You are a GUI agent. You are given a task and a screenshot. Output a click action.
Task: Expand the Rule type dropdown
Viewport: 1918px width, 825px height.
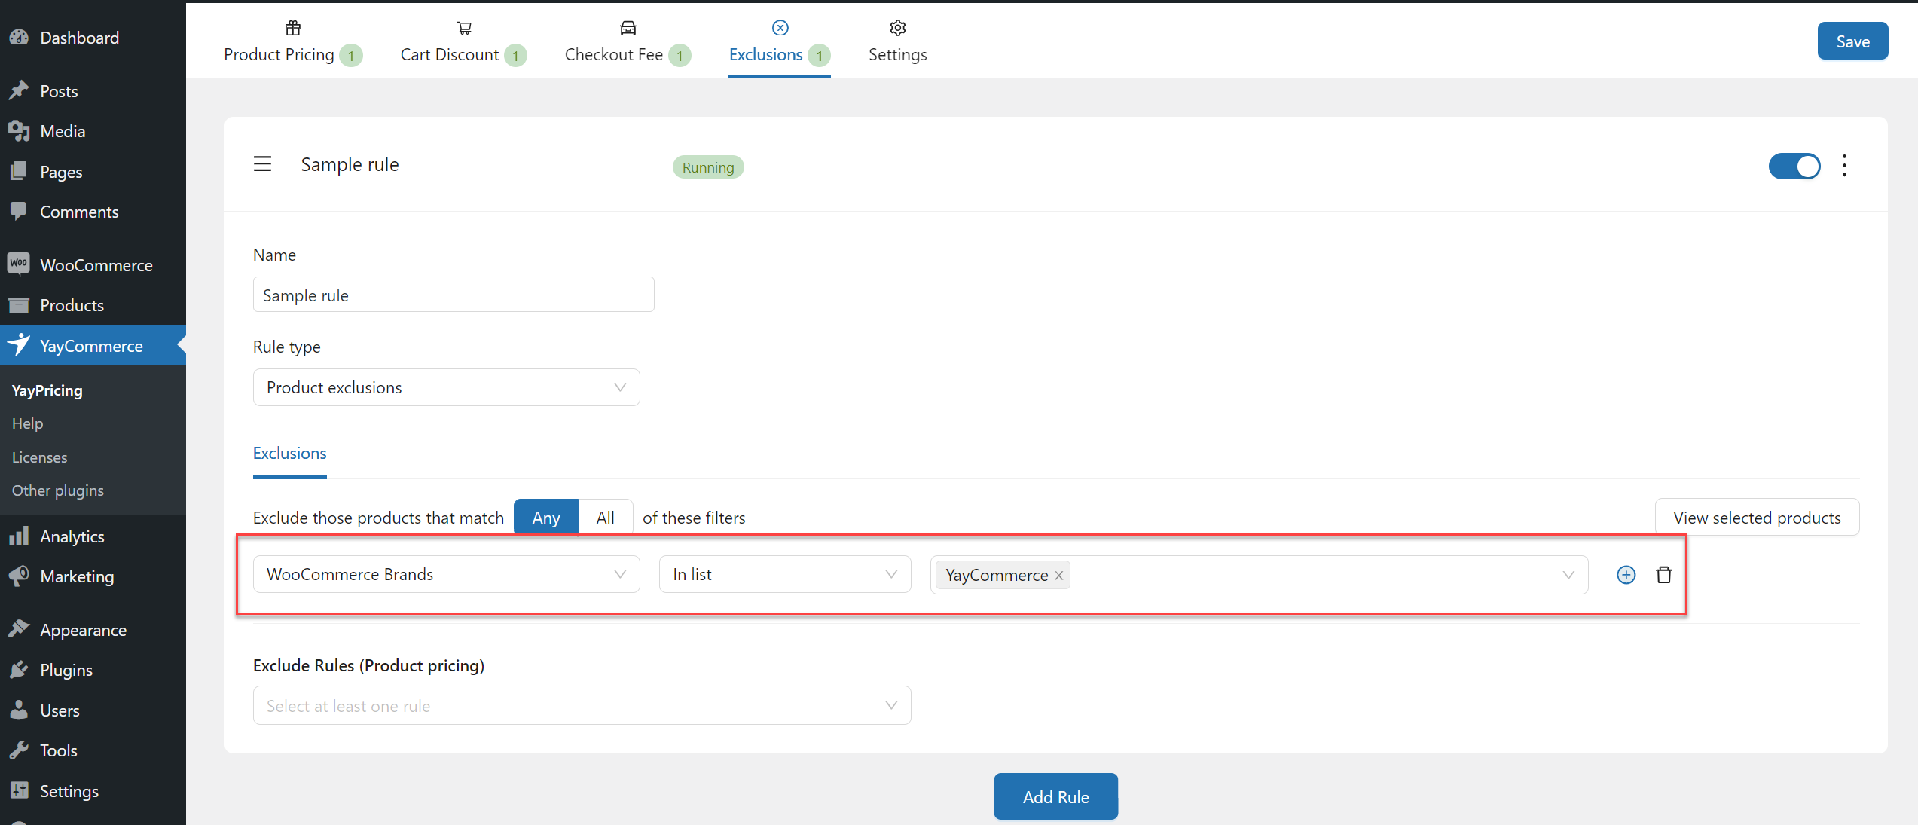tap(446, 387)
